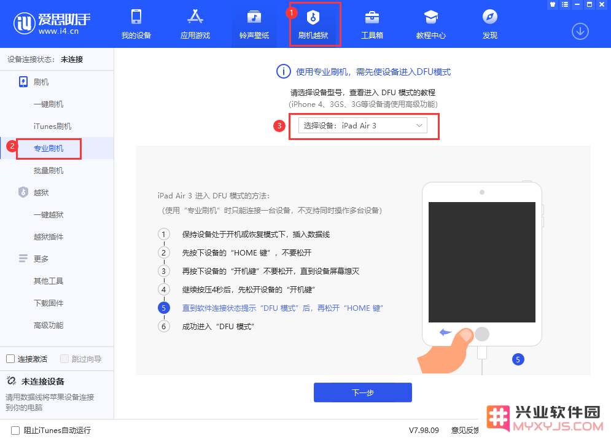
Task: Open the 应用游戏 app store icon
Action: coord(195,17)
